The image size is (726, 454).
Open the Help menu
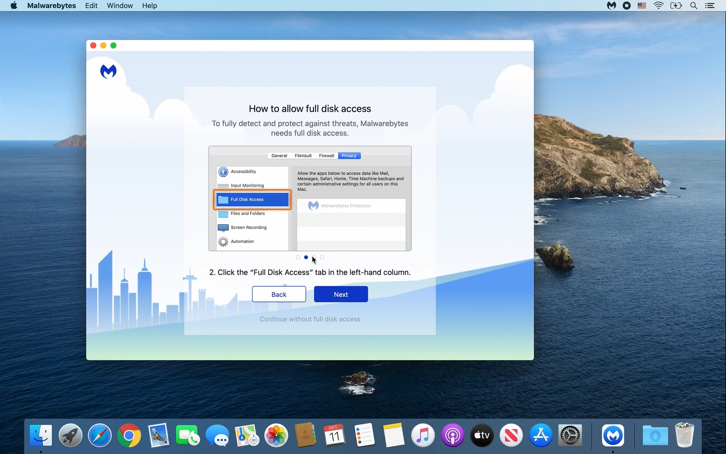click(x=150, y=5)
